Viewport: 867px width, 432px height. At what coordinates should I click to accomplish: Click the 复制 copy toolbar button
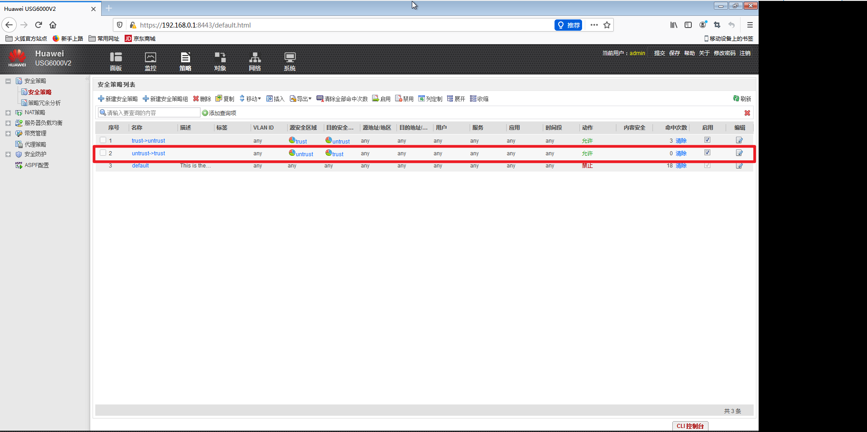tap(225, 99)
